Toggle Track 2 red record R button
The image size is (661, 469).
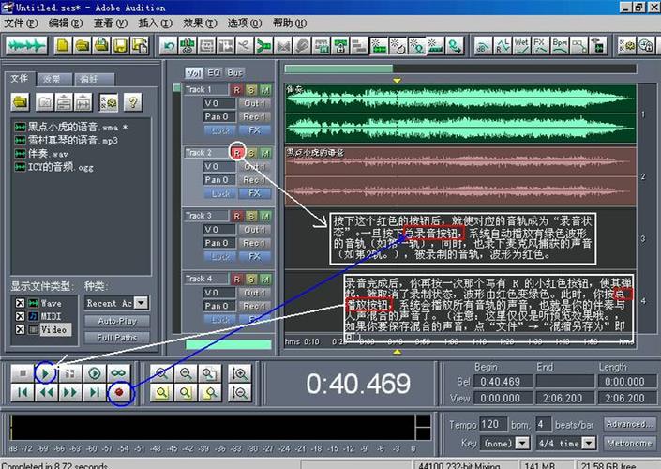tap(237, 152)
